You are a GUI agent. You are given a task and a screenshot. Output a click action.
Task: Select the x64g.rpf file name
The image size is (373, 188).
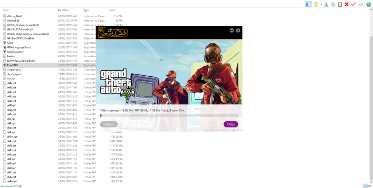pyautogui.click(x=12, y=110)
